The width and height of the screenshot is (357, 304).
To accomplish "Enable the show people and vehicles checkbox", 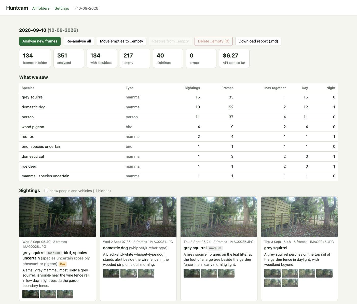I will (46, 190).
